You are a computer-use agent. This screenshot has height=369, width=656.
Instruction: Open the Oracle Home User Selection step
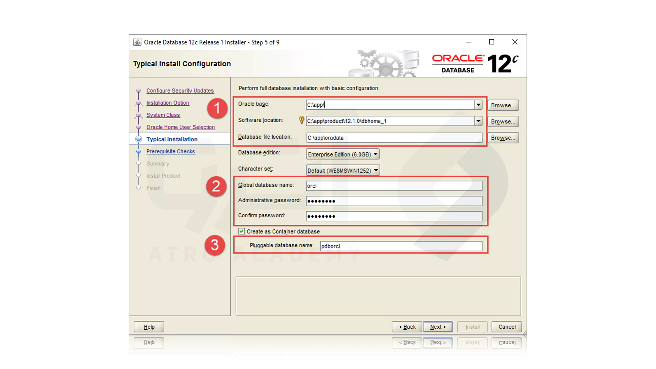pyautogui.click(x=180, y=127)
